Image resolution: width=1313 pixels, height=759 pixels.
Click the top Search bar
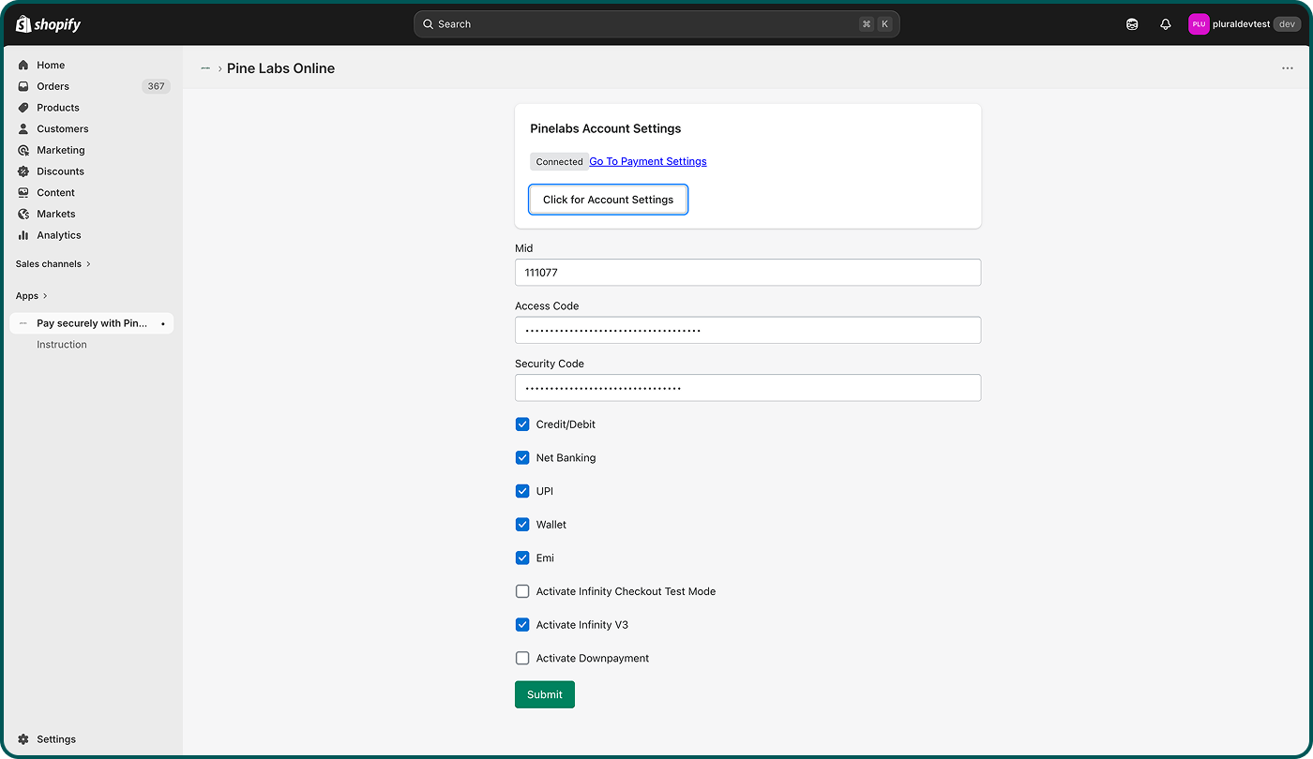[656, 24]
